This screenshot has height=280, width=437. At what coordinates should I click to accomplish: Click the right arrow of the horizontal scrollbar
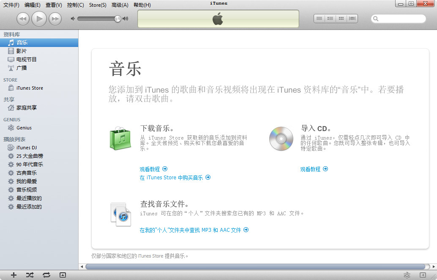[434, 266]
